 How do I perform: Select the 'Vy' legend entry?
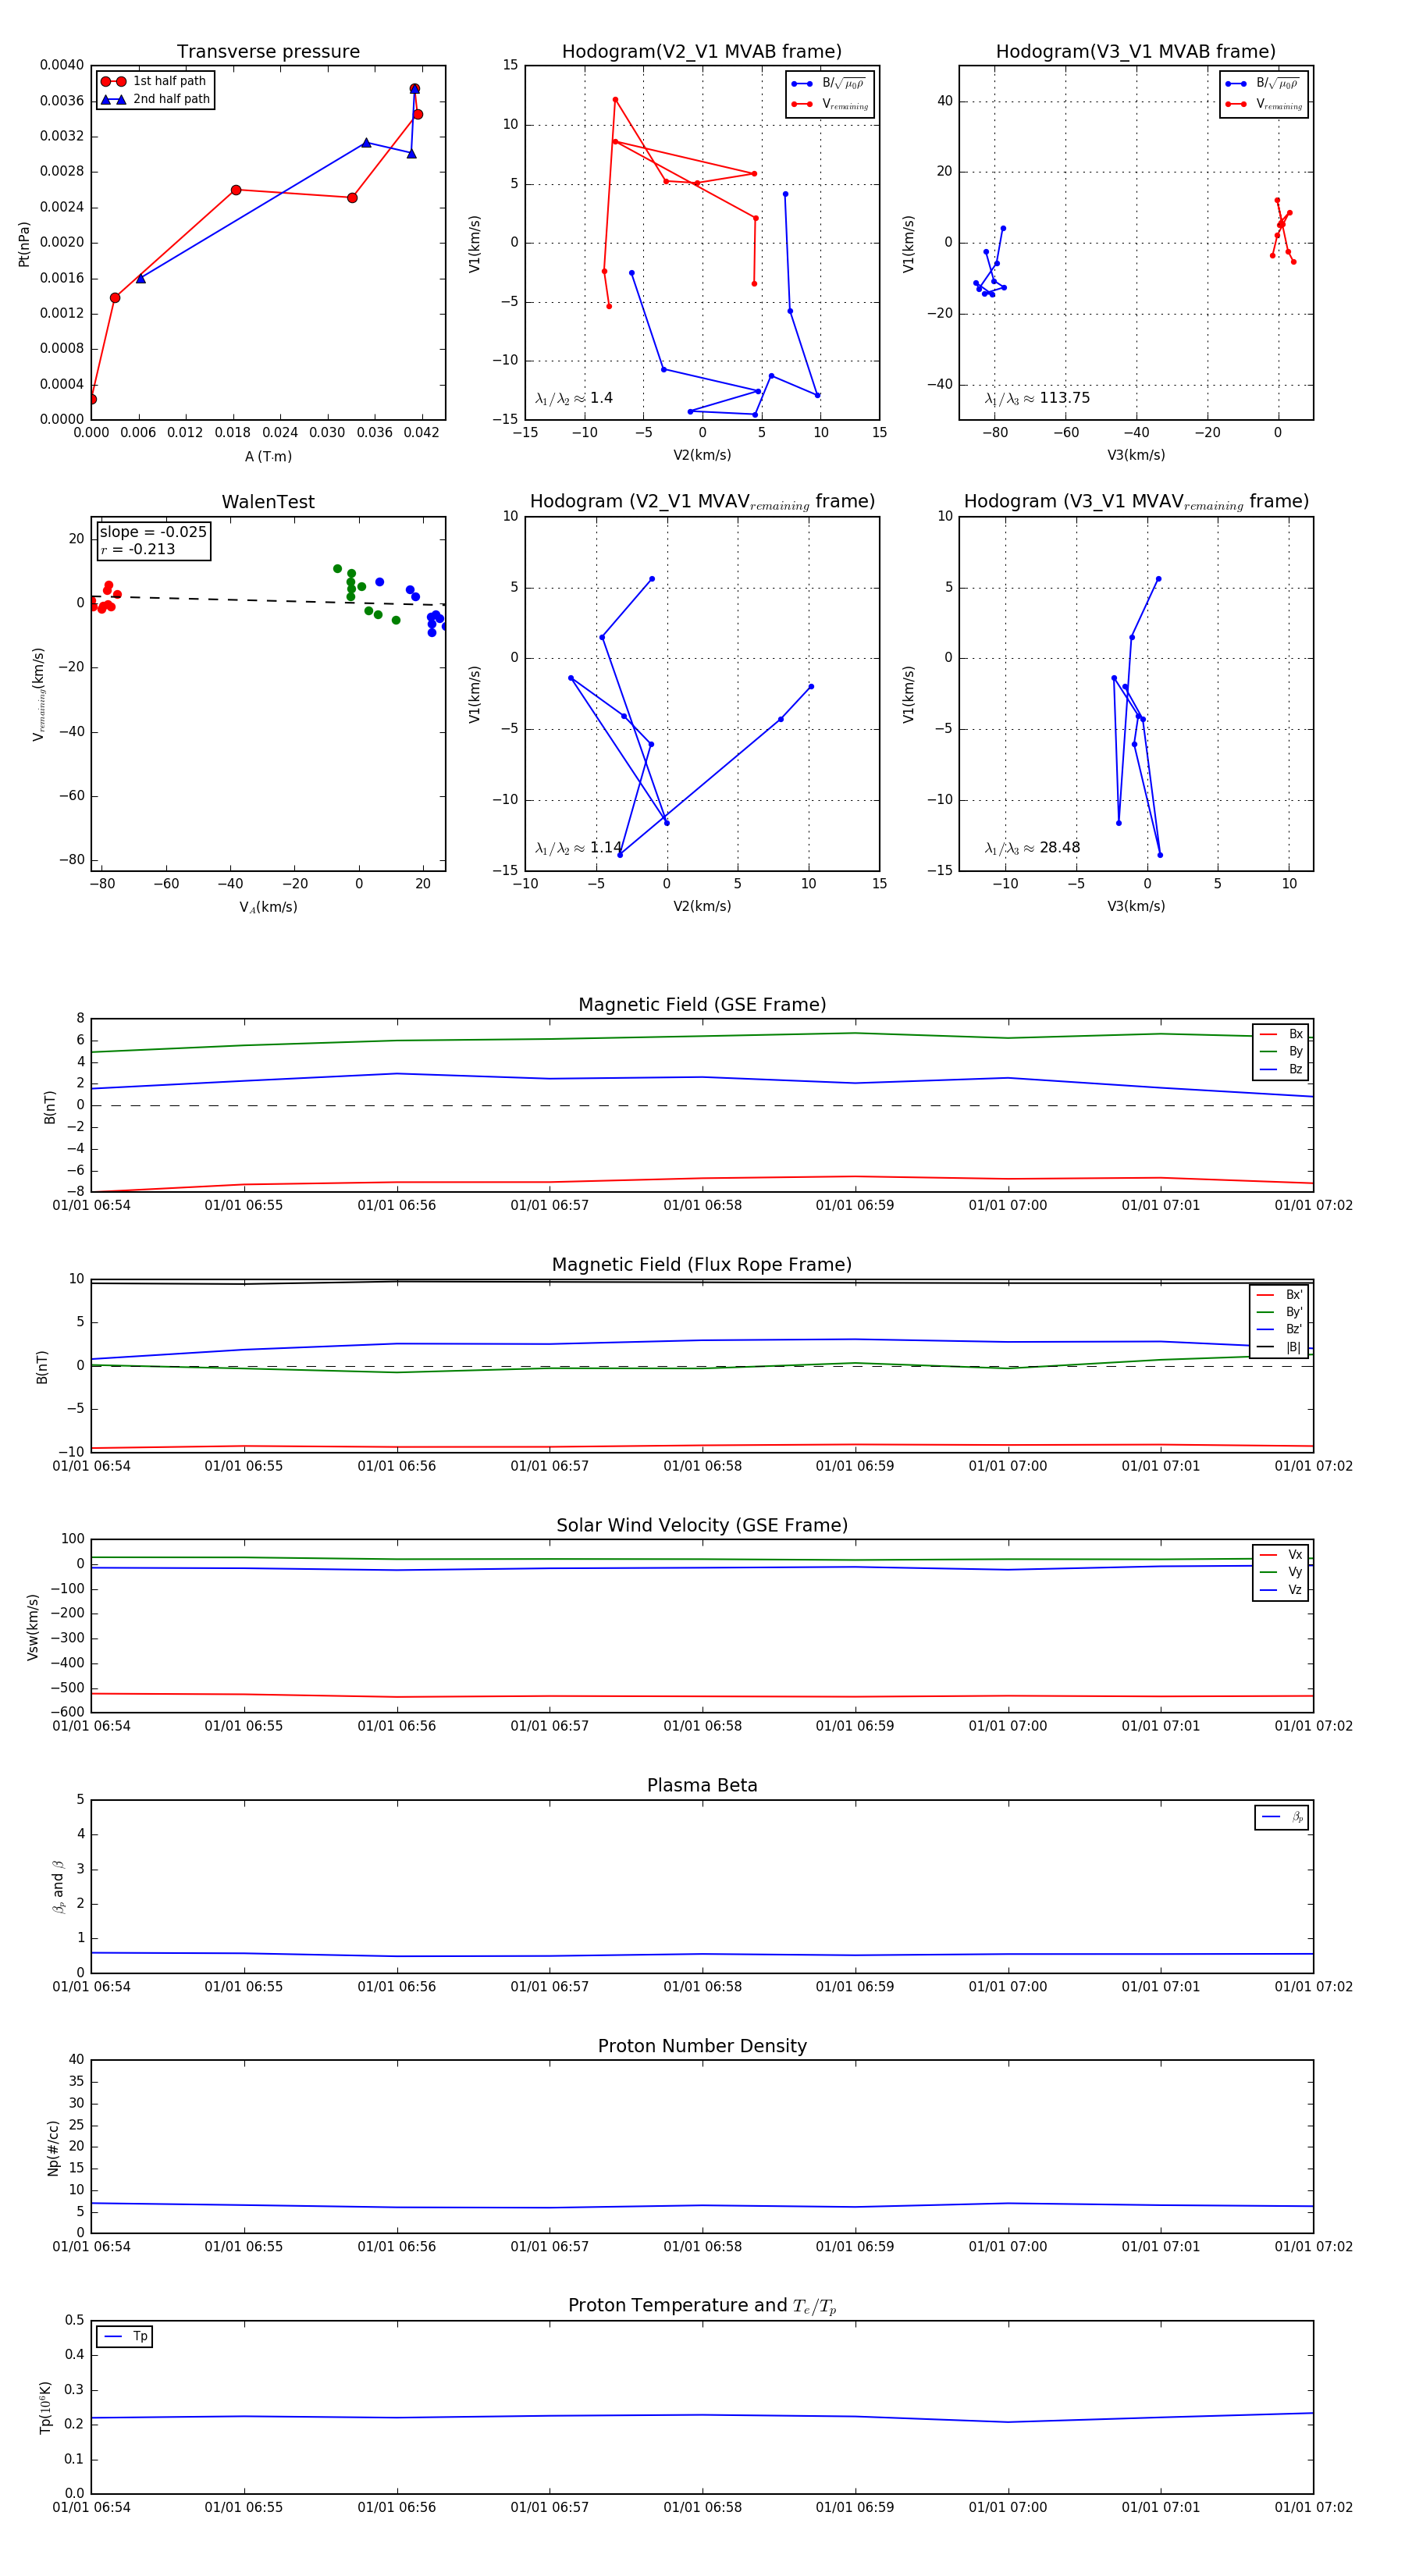click(x=1281, y=1572)
